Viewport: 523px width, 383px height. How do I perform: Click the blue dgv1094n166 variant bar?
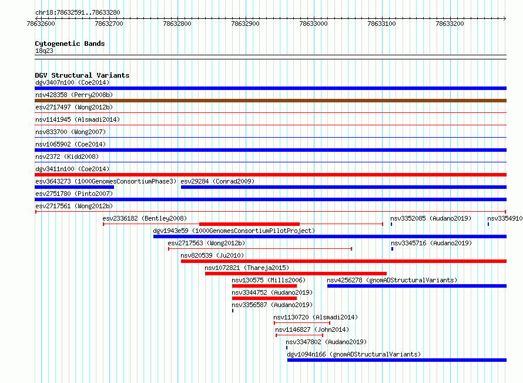(x=397, y=360)
